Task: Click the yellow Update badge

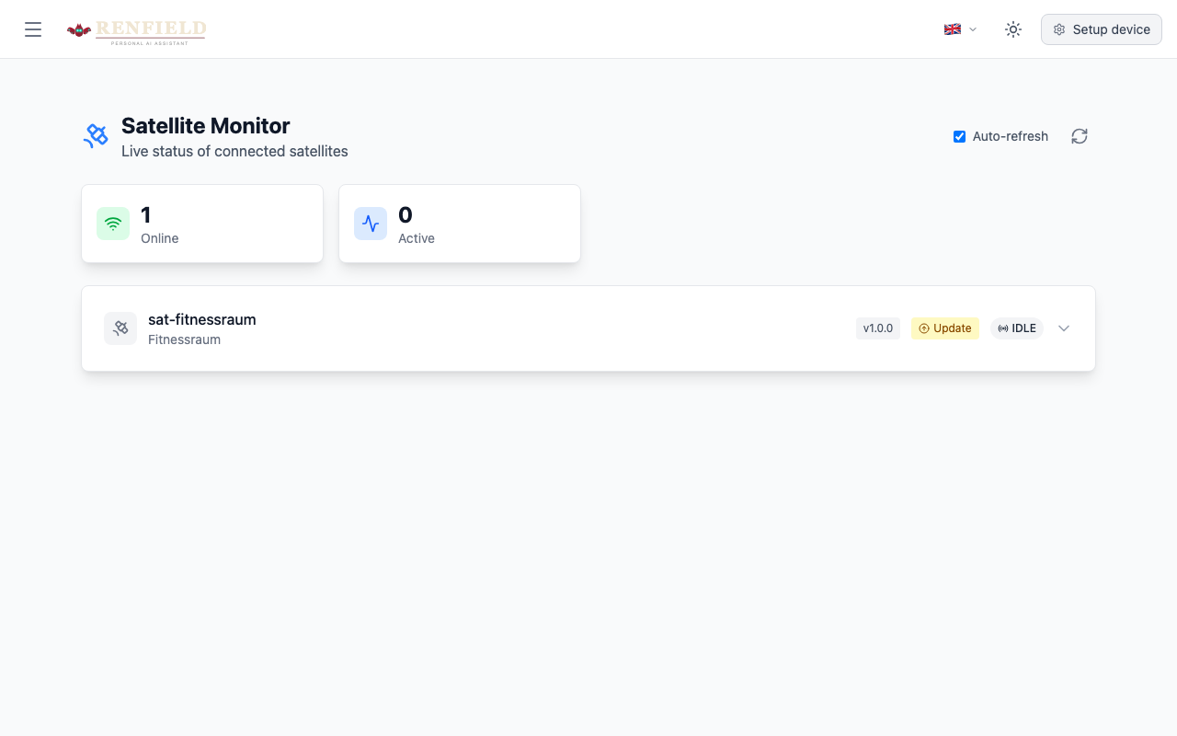Action: pyautogui.click(x=944, y=328)
